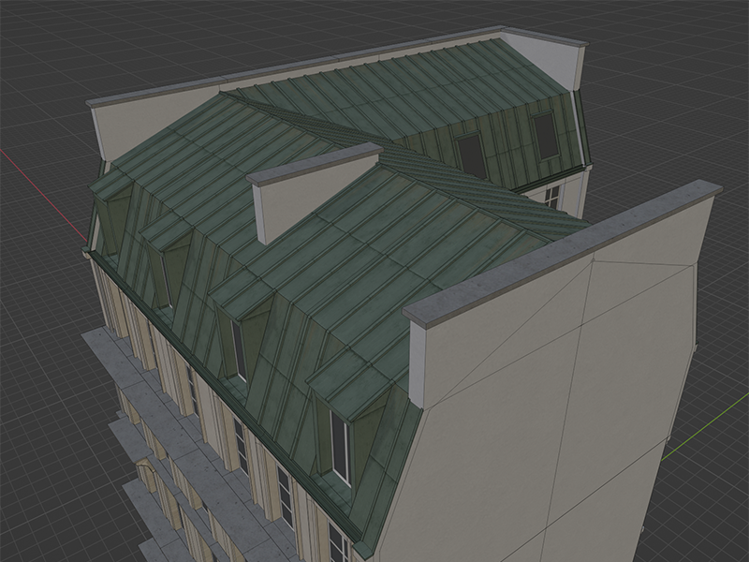This screenshot has height=562, width=749.
Task: Click the left skylight on rear roof
Action: 470,152
